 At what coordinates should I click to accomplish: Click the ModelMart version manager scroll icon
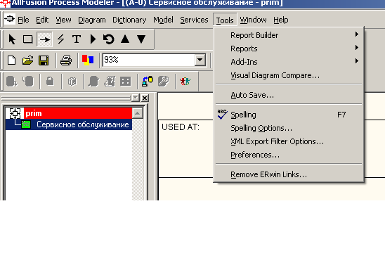click(x=110, y=82)
